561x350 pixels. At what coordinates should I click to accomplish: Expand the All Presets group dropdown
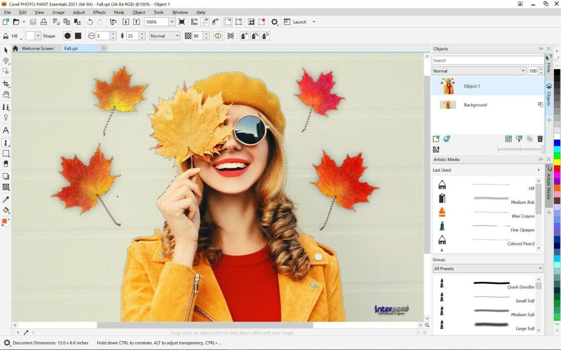tap(540, 269)
